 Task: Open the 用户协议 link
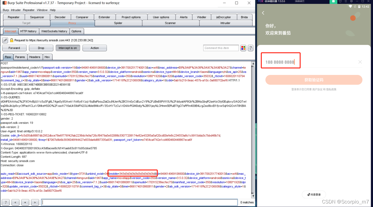[317, 89]
